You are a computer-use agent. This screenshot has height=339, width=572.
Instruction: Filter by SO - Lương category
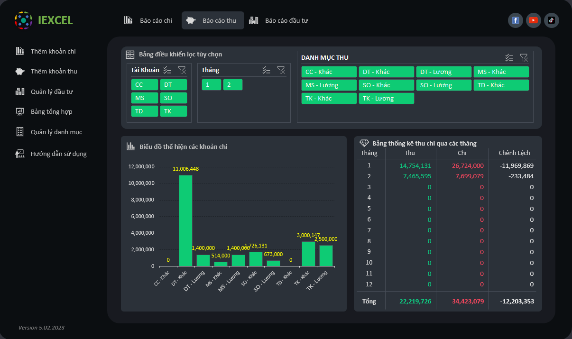pos(444,85)
